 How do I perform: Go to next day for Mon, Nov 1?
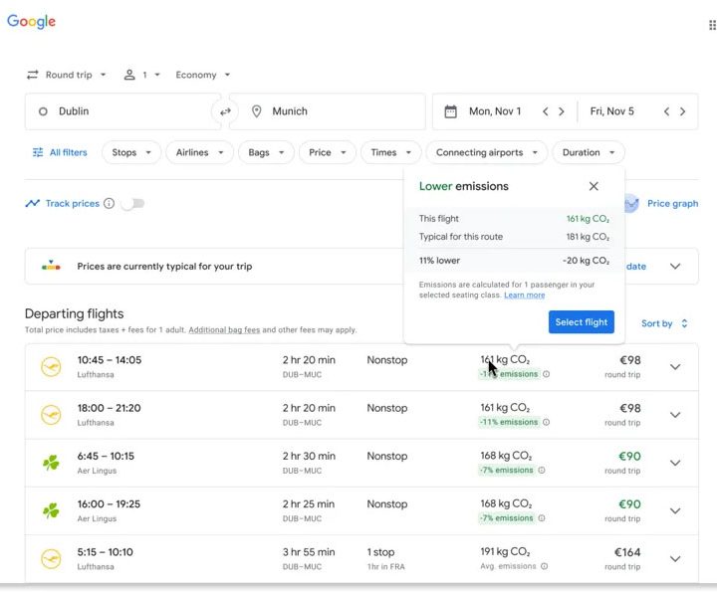(x=562, y=111)
